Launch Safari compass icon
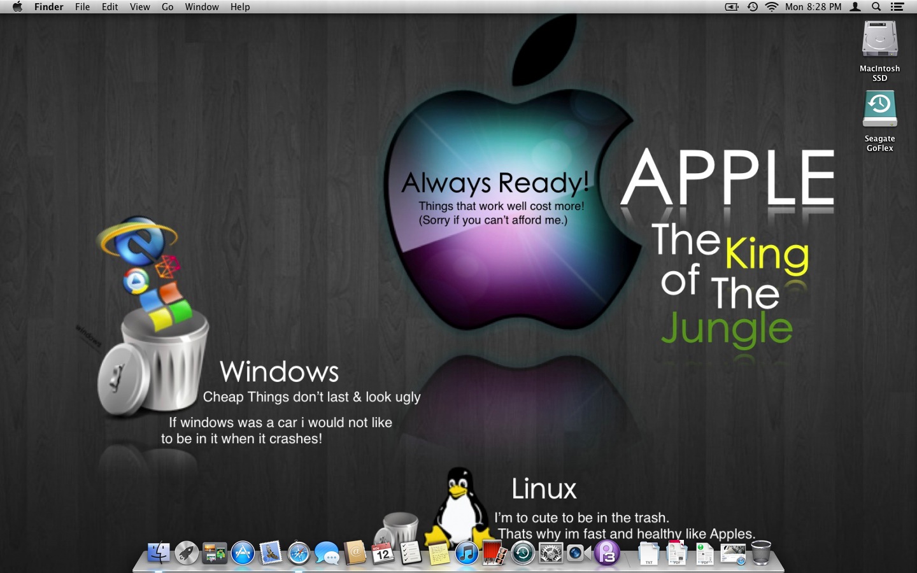Screen dimensions: 917x573 (x=299, y=553)
